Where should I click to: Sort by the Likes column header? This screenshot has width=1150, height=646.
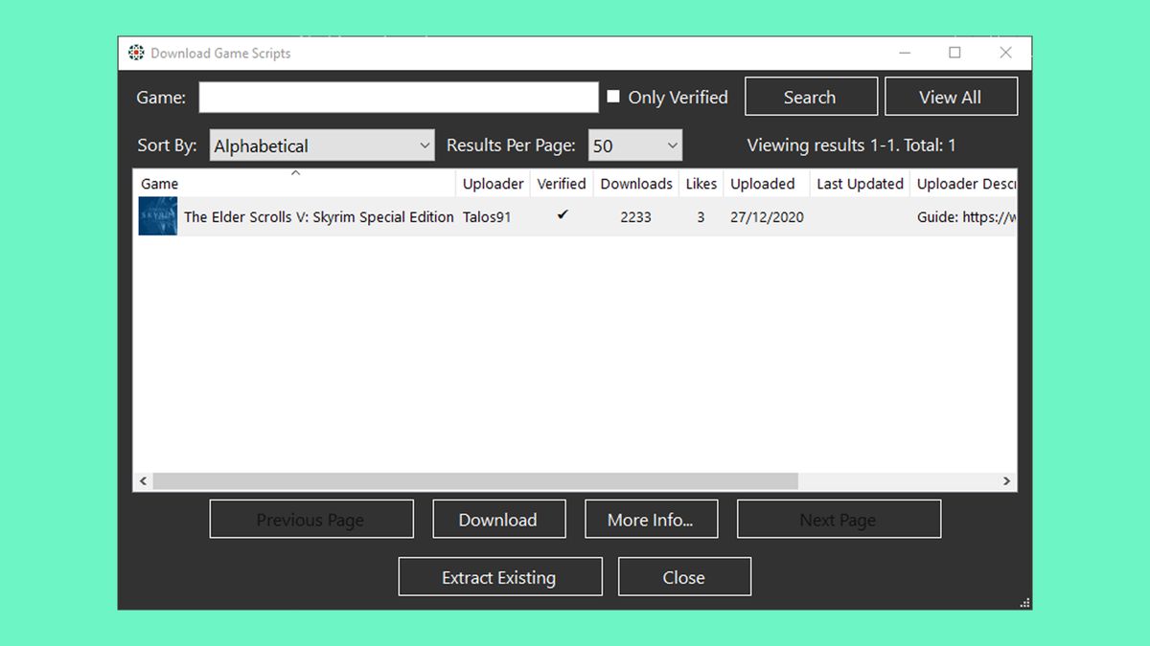[701, 184]
